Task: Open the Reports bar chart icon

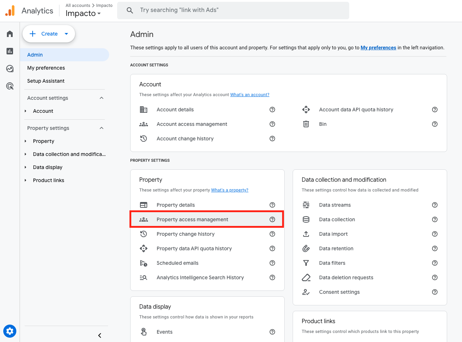Action: pyautogui.click(x=10, y=51)
